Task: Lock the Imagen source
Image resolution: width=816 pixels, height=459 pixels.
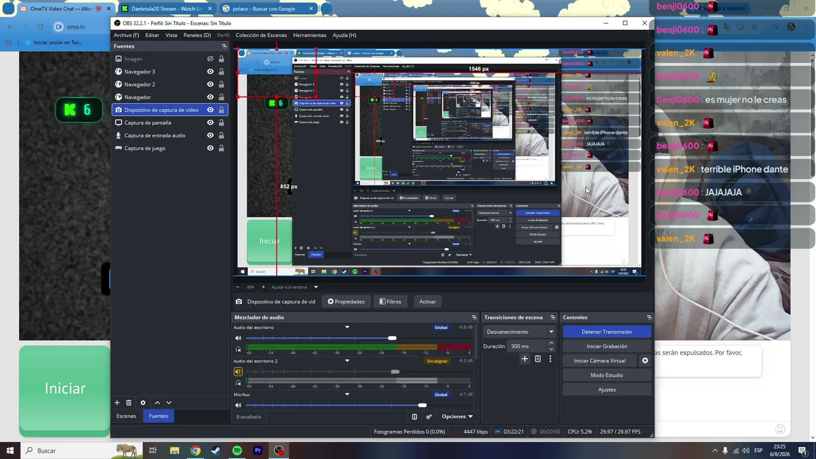Action: pyautogui.click(x=221, y=59)
